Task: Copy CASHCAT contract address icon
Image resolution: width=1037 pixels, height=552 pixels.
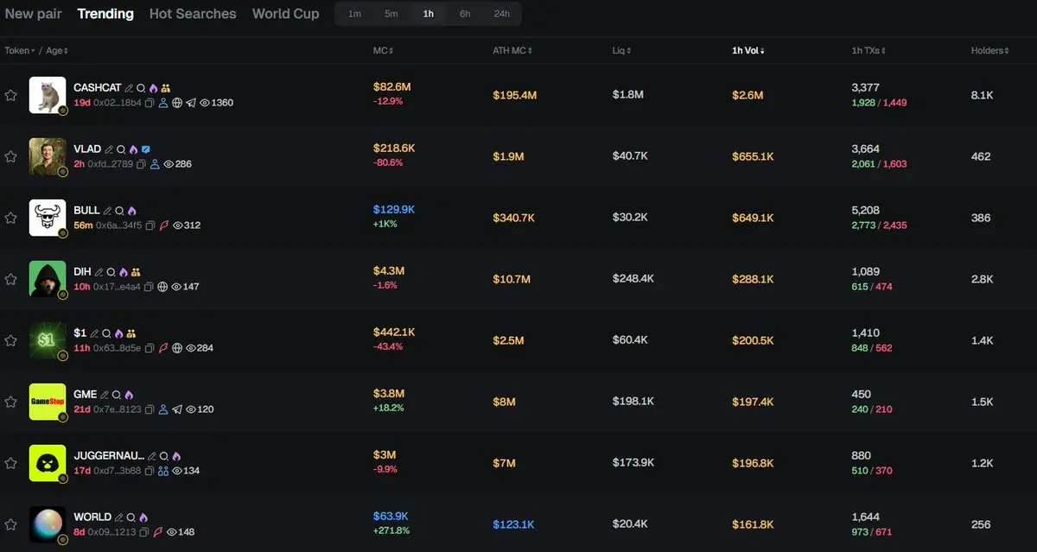Action: point(150,103)
